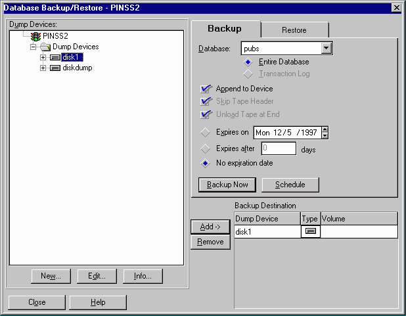The width and height of the screenshot is (406, 316).
Task: Collapse the Dump Devices tree node
Action: [x=33, y=47]
